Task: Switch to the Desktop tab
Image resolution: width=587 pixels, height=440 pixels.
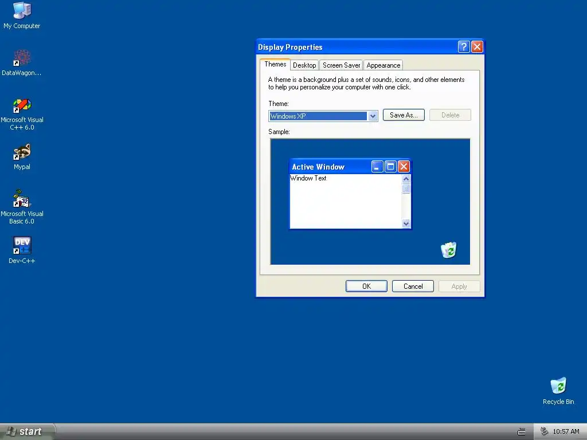Action: click(304, 65)
